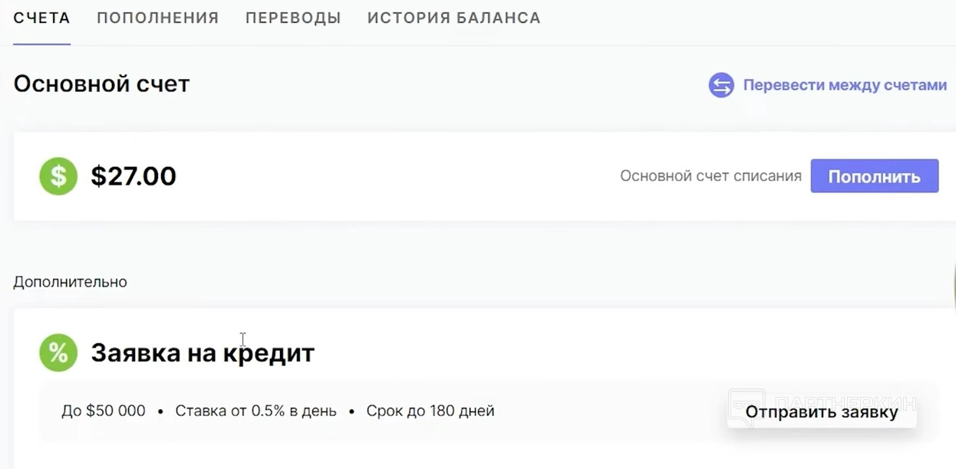Click the round transfer arrows icon
The height and width of the screenshot is (469, 956).
pyautogui.click(x=721, y=85)
